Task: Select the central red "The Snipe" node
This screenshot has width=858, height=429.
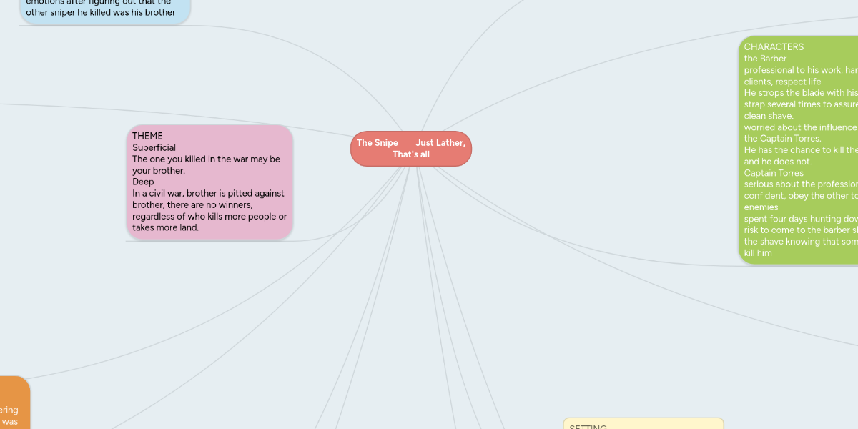Action: [410, 148]
